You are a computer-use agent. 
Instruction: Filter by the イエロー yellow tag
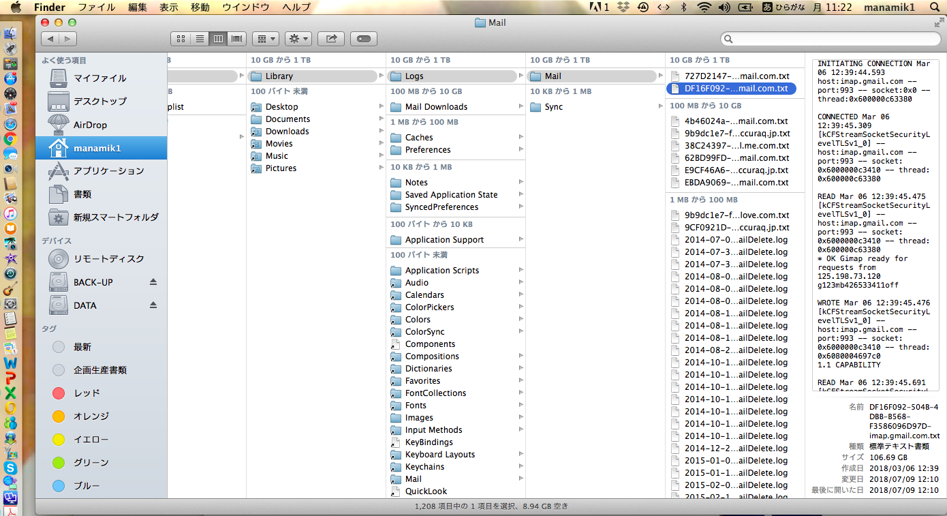tap(101, 440)
